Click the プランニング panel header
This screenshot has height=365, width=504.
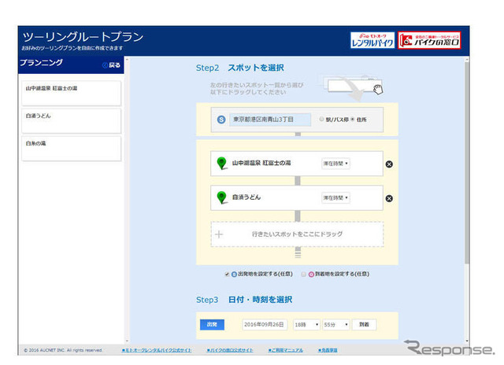pyautogui.click(x=41, y=63)
